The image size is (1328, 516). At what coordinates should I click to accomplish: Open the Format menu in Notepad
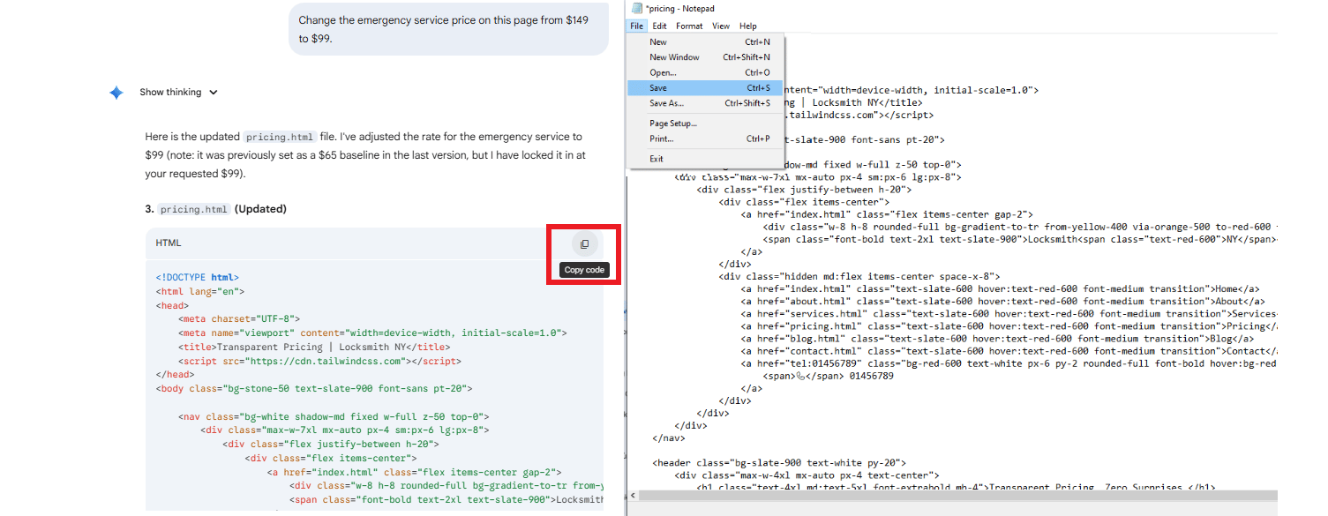pos(689,26)
